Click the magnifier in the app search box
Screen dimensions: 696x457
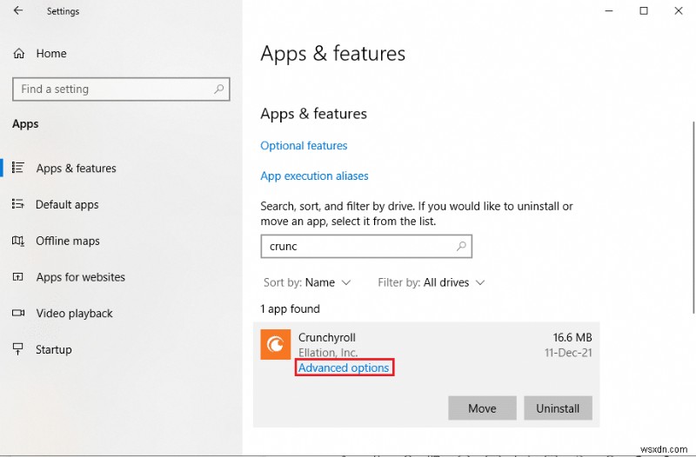pyautogui.click(x=462, y=246)
